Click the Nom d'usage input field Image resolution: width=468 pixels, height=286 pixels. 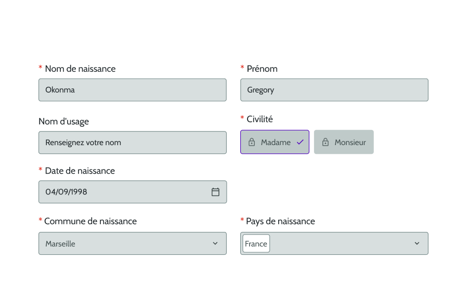(133, 142)
